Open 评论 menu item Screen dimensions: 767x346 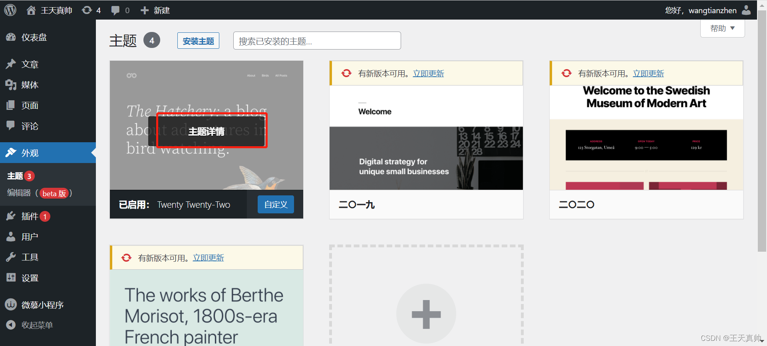(48, 126)
